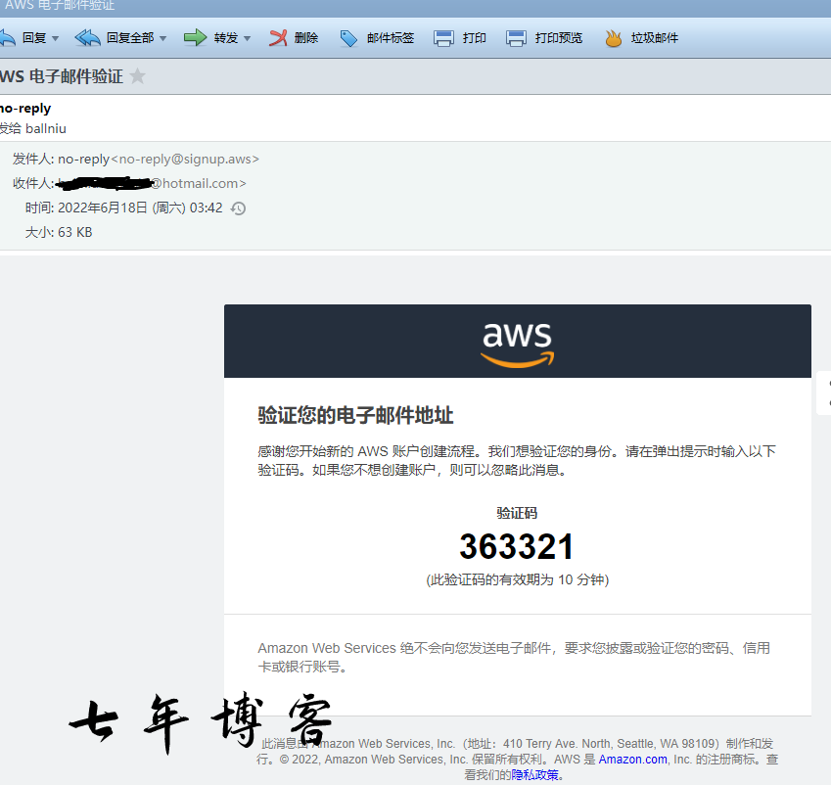Click the size value 63 KB

point(74,232)
